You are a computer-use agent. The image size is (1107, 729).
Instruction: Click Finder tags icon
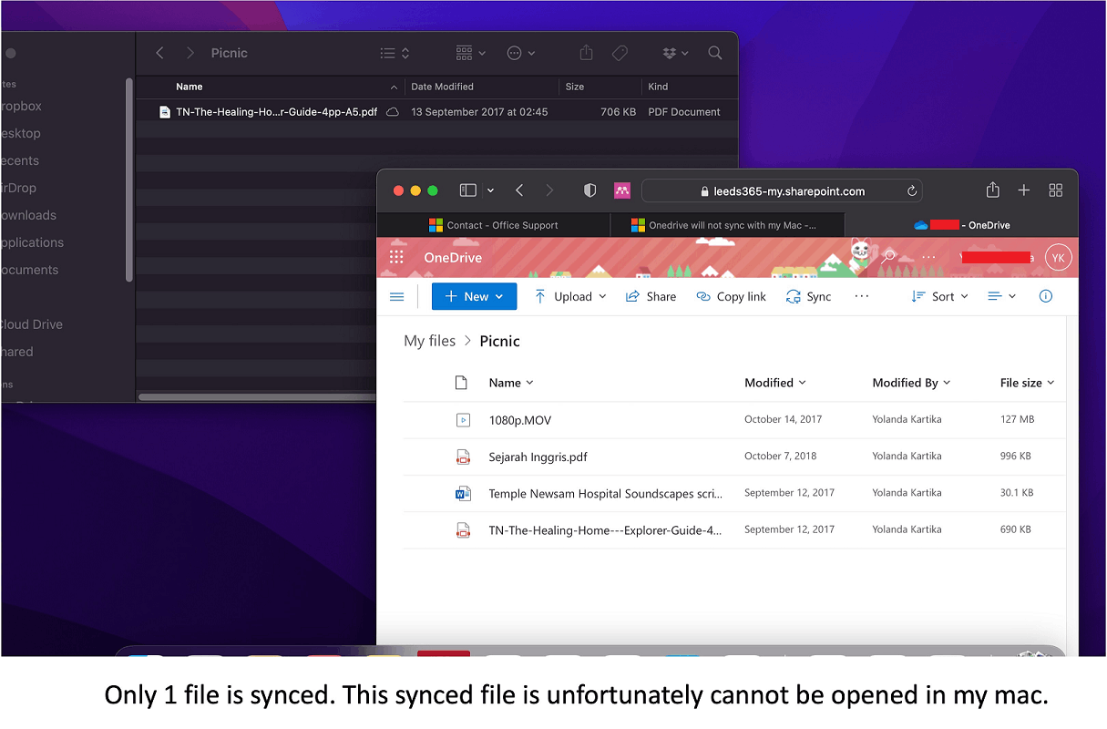(x=620, y=53)
